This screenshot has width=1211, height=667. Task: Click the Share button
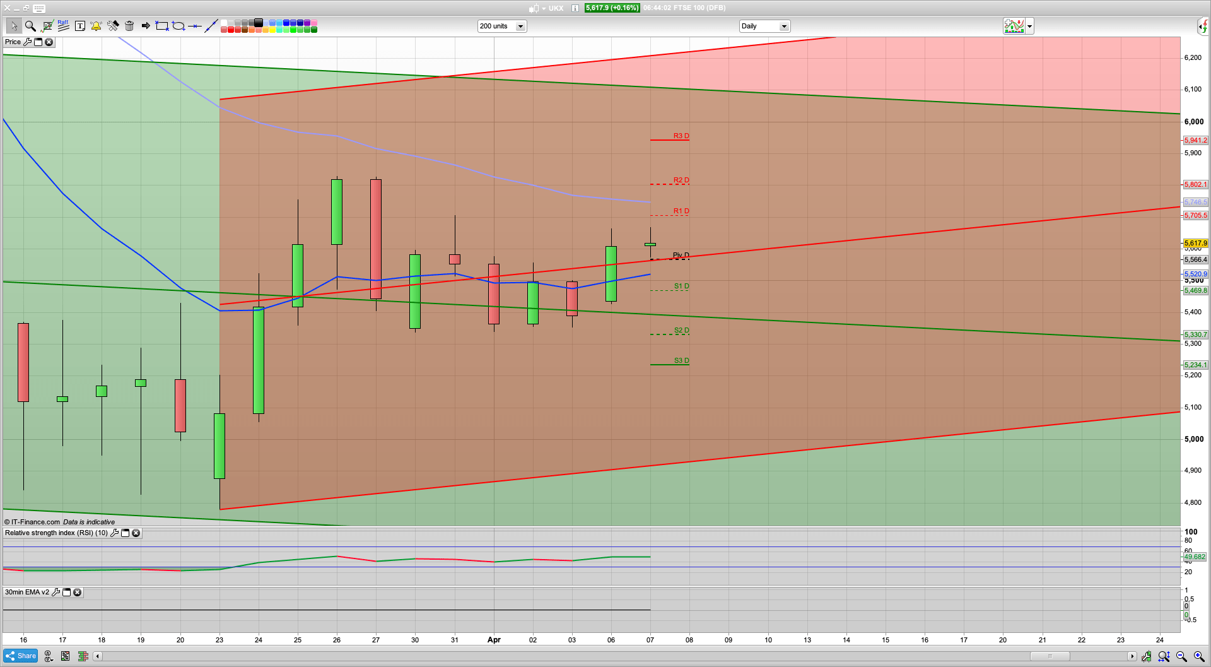(21, 656)
